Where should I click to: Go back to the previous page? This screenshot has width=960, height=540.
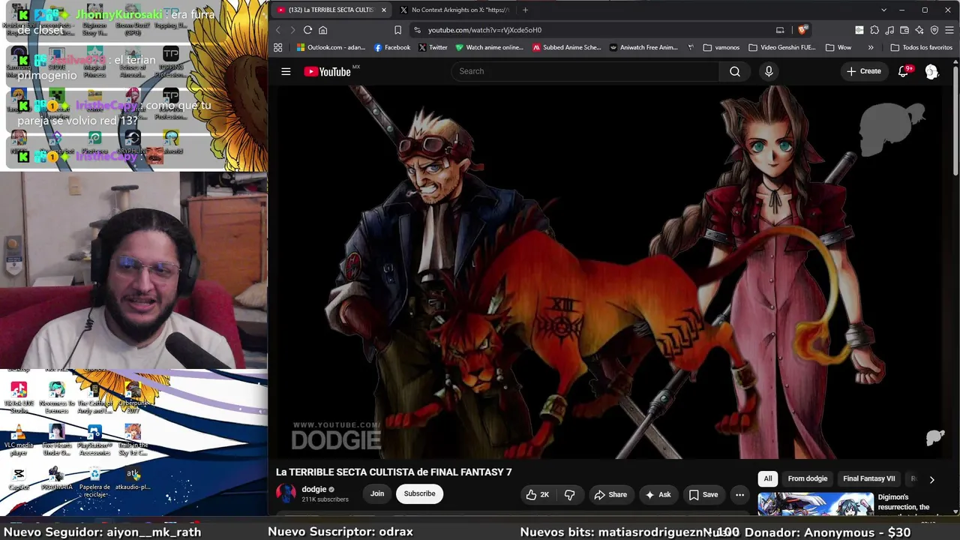pos(277,30)
